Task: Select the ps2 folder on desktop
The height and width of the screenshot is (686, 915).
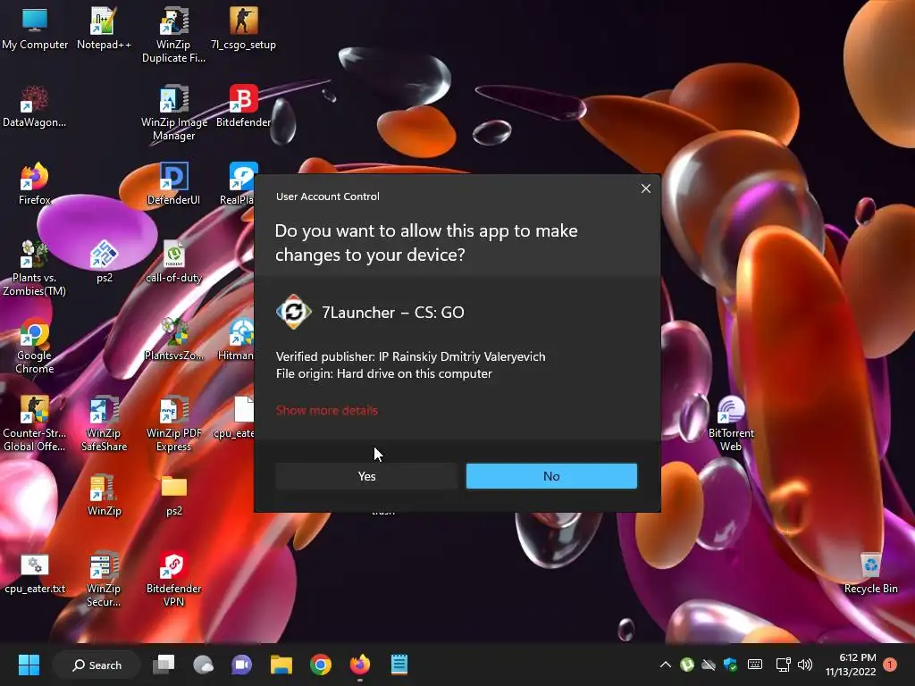Action: coord(174,495)
